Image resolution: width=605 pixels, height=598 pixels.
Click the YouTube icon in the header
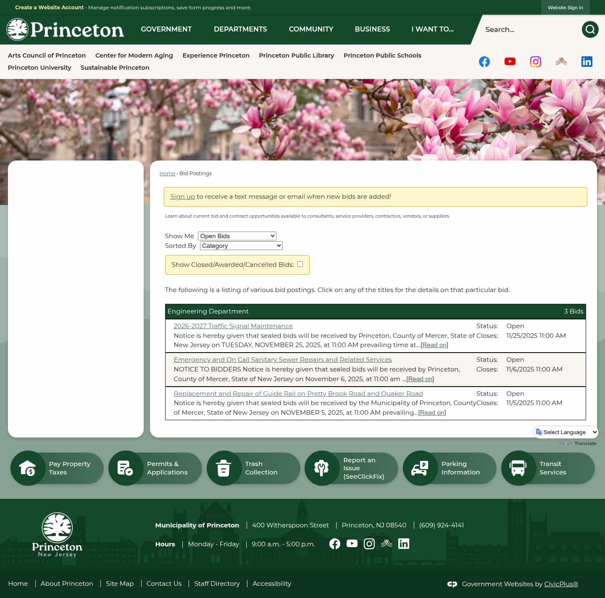[x=510, y=61]
